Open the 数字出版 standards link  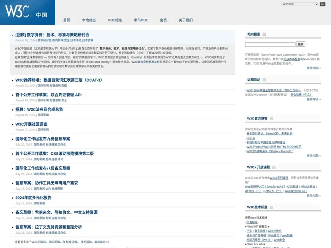[260, 231]
